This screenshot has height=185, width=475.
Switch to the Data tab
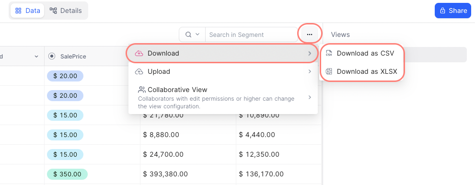tap(28, 11)
